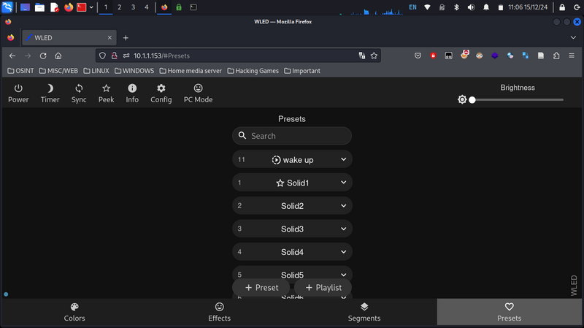Open the OSINT bookmarks folder
Viewport: 584px width, 328px height.
pos(20,71)
